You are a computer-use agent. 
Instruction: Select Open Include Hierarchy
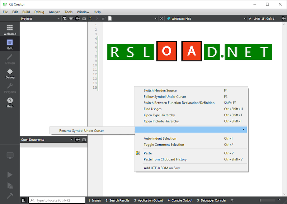[191, 121]
